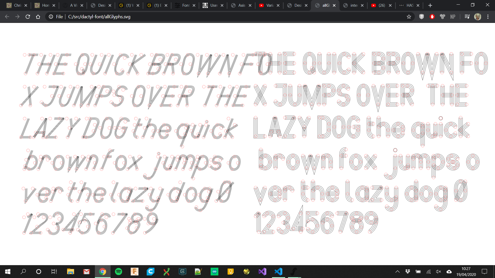Viewport: 495px width, 278px height.
Task: Open Windows taskbar search
Action: pyautogui.click(x=23, y=272)
